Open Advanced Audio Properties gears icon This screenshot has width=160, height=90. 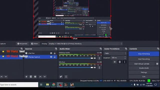(x=61, y=77)
